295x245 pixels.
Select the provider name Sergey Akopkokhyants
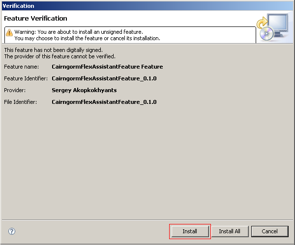(x=84, y=90)
